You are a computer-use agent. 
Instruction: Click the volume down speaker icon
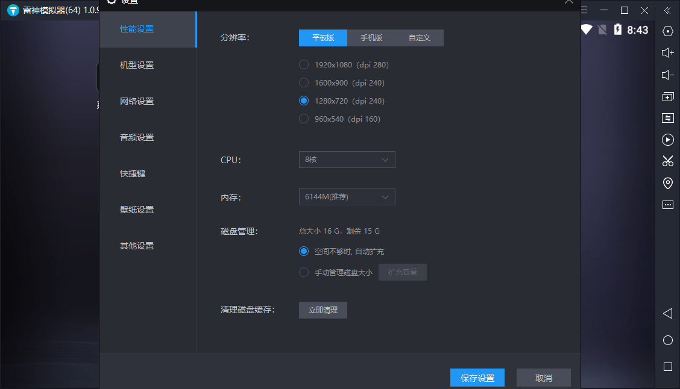[x=667, y=75]
